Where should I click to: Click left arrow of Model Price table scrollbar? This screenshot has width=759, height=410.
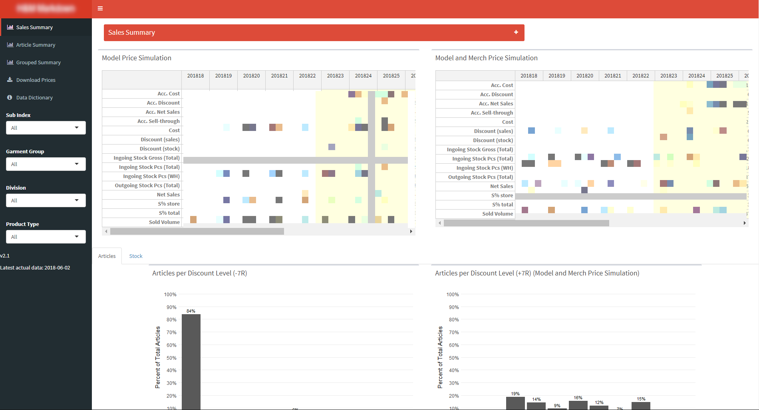(x=106, y=231)
